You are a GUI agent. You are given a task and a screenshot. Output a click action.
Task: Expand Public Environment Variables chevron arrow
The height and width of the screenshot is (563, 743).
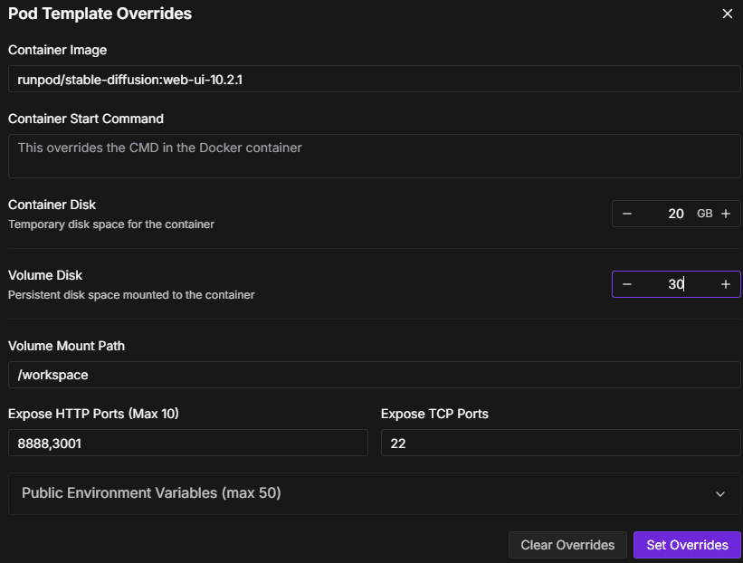(720, 494)
